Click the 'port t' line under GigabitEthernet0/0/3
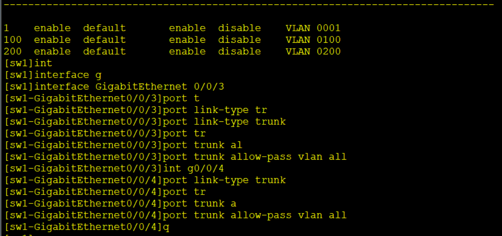 click(102, 98)
